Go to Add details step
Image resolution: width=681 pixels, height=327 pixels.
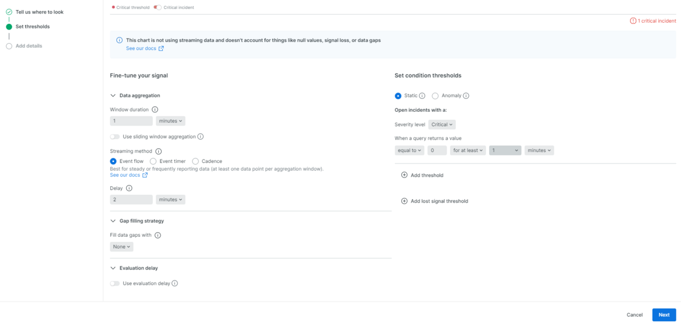pos(29,46)
